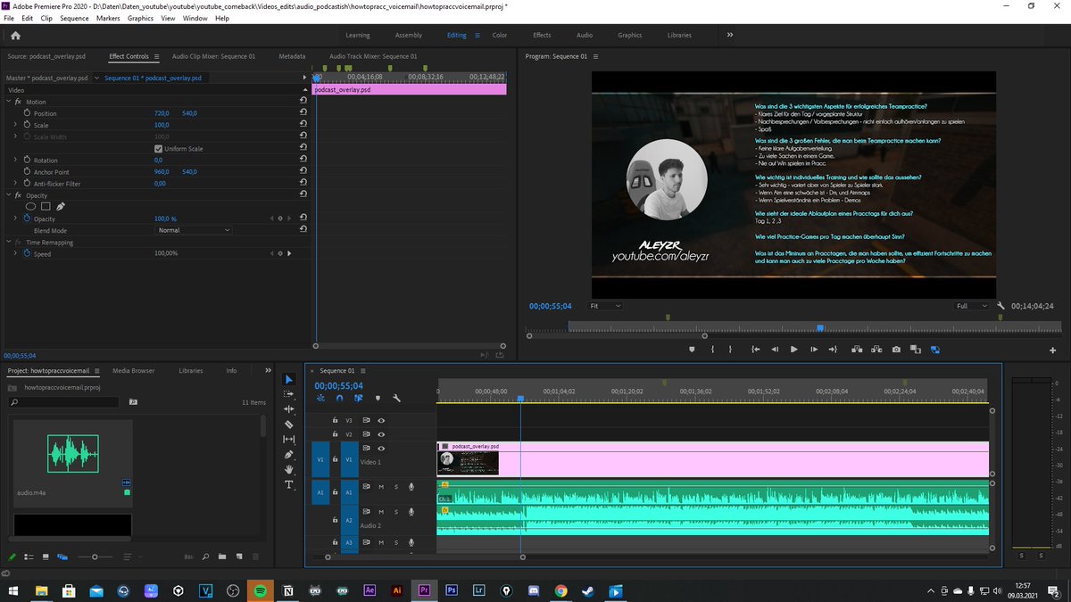Toggle animation stopwatch for Position
The width and height of the screenshot is (1071, 602).
(x=27, y=113)
